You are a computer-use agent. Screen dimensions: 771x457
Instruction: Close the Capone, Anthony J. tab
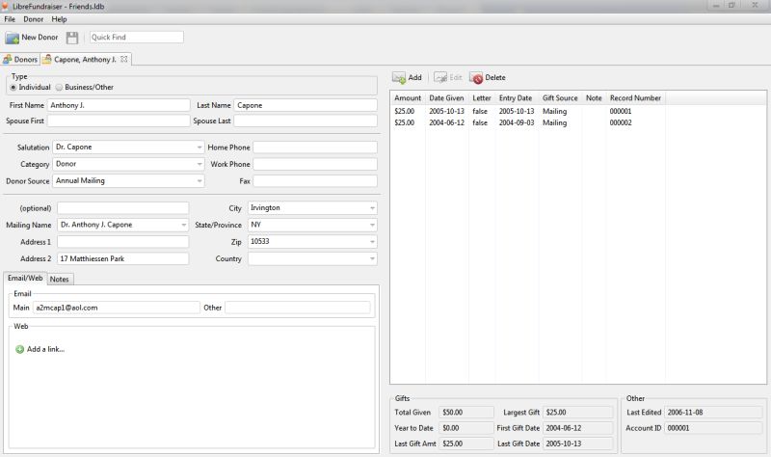124,59
